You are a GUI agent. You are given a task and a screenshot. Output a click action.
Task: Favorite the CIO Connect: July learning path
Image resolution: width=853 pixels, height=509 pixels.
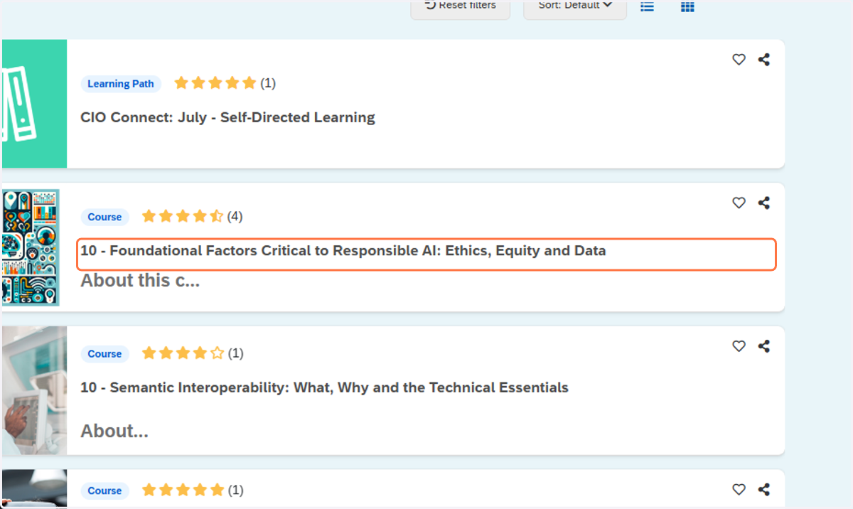(739, 60)
